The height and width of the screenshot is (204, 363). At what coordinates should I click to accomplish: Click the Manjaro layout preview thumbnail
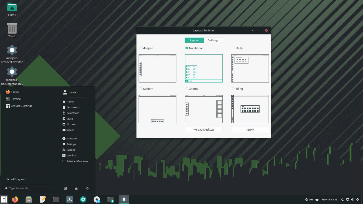pyautogui.click(x=157, y=68)
